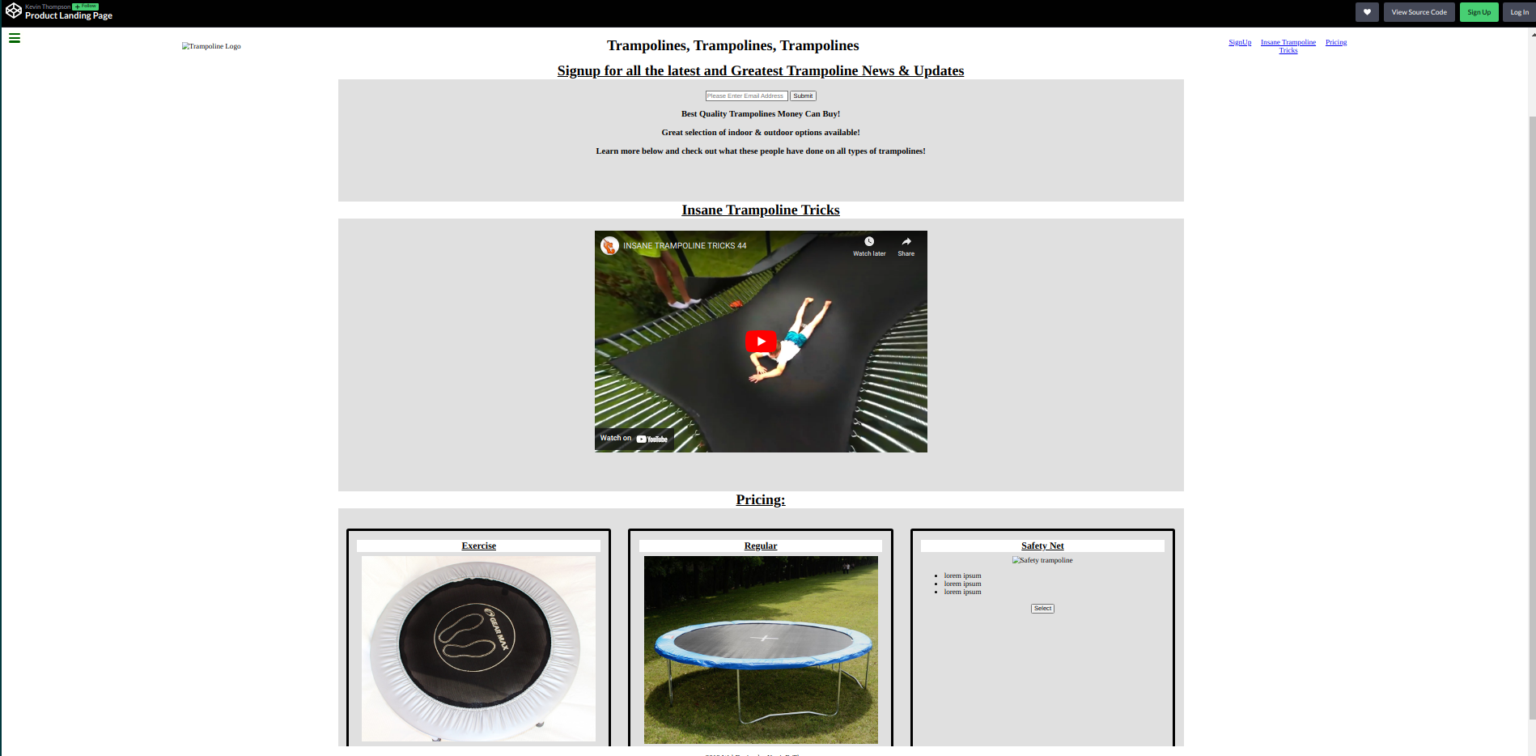Screen dimensions: 1536x756
Task: Click the Pricing: section heading
Action: pos(761,499)
